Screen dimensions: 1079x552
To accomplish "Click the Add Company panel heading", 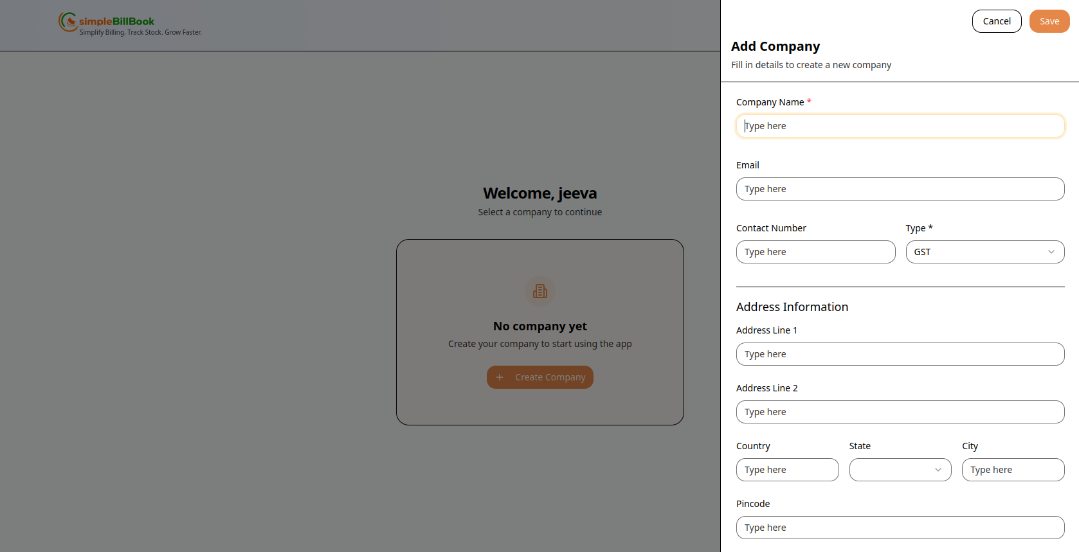I will [x=775, y=46].
